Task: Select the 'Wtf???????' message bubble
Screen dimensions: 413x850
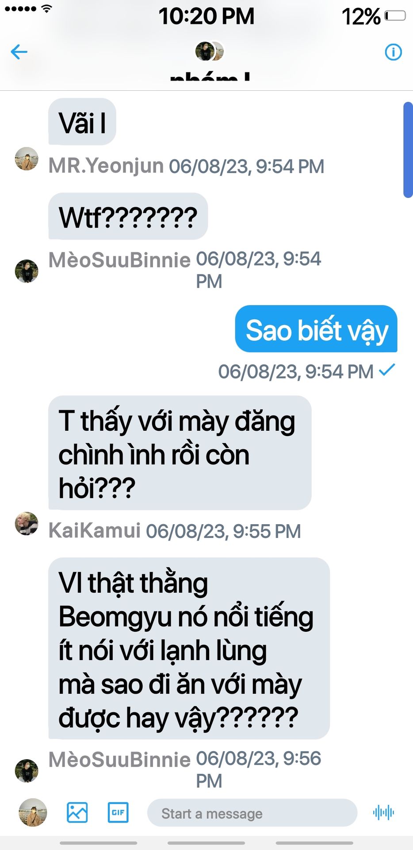Action: point(128,216)
